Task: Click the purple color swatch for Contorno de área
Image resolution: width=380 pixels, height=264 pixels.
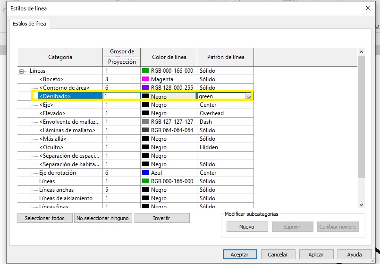Action: coord(145,88)
